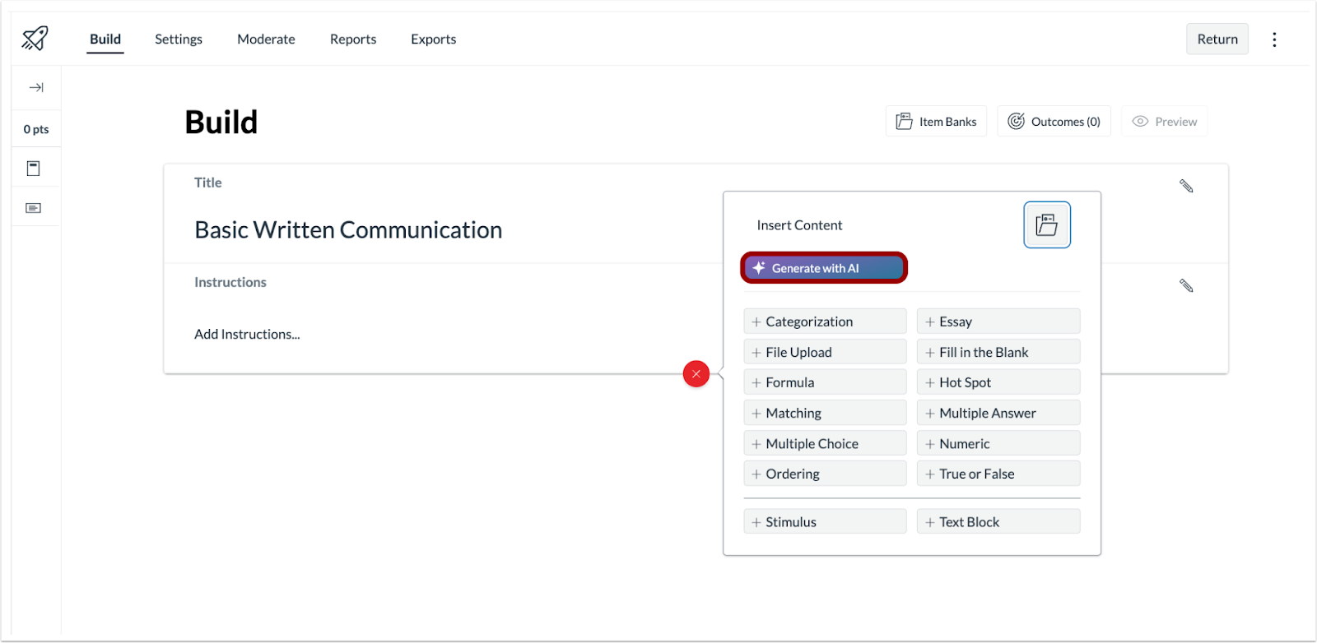
Task: Click the Preview button
Action: (x=1164, y=121)
